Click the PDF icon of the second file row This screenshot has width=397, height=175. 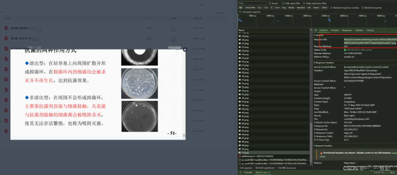coord(6,39)
